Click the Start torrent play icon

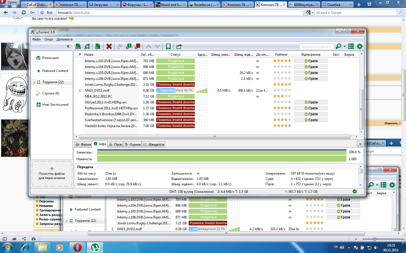[120, 46]
